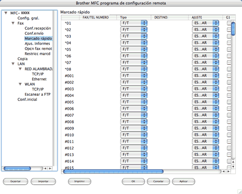Select Escanear a FTP item
242x194 pixels.
[x=37, y=94]
